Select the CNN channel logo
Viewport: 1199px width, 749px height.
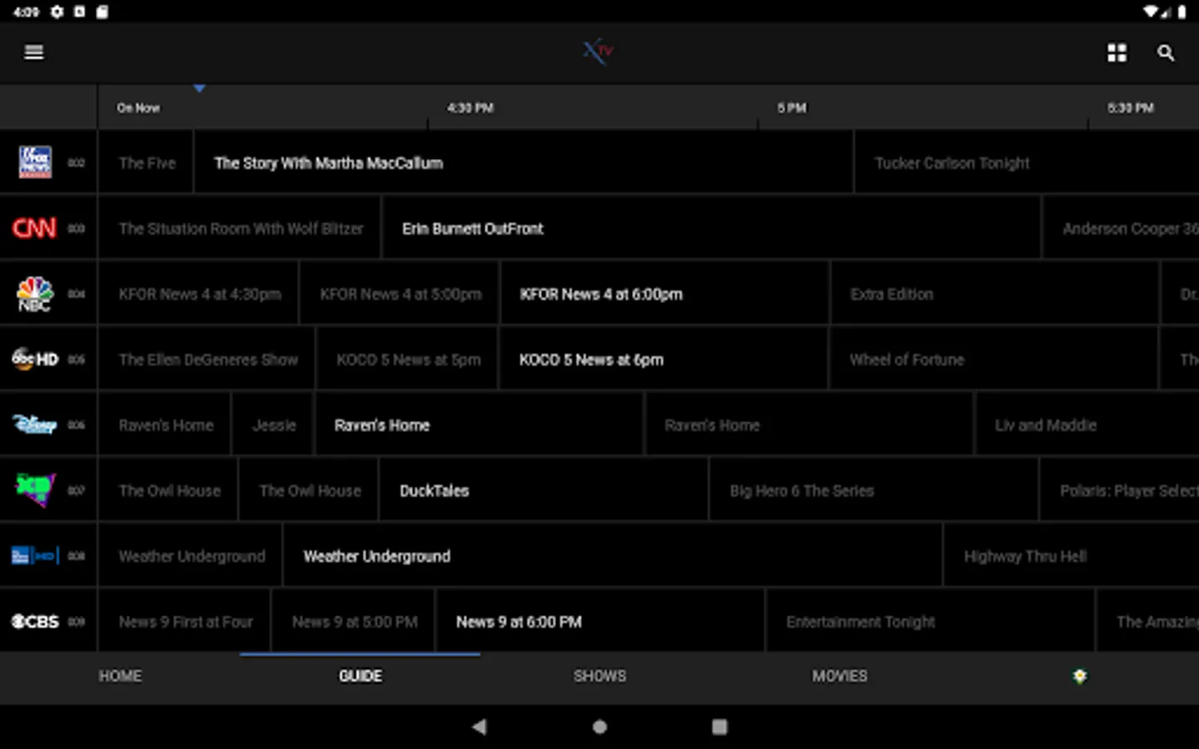pyautogui.click(x=34, y=228)
